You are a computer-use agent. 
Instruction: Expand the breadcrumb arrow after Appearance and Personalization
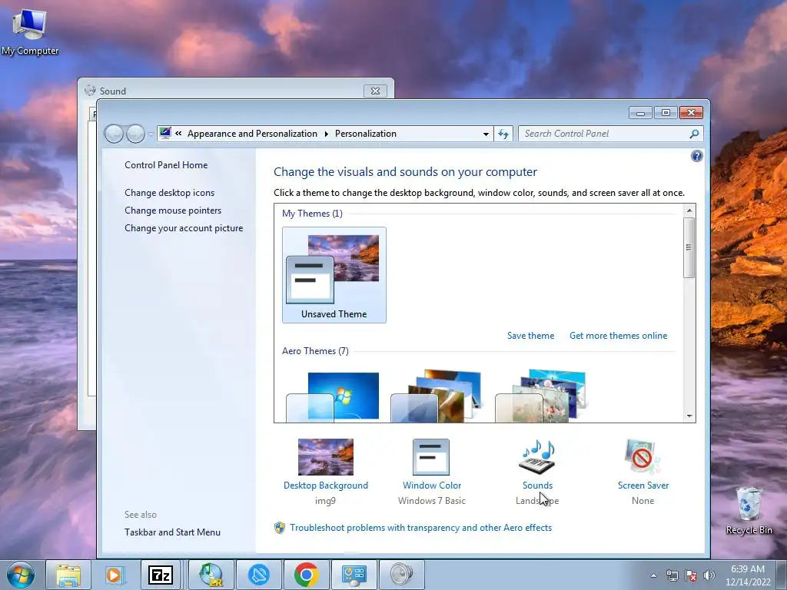(x=326, y=134)
